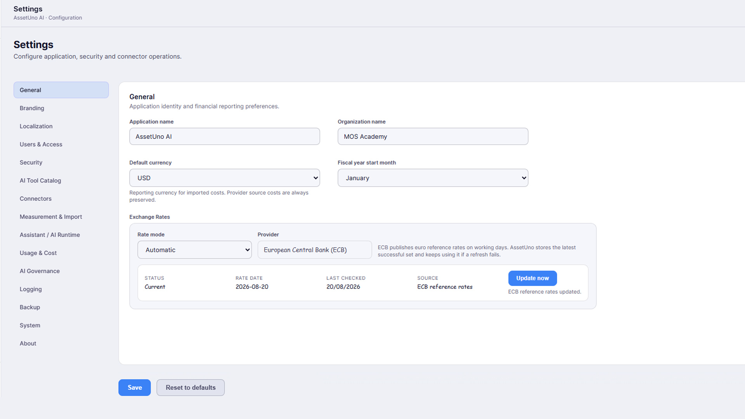
Task: Click the last checked value 20/08/2026
Action: pyautogui.click(x=343, y=287)
